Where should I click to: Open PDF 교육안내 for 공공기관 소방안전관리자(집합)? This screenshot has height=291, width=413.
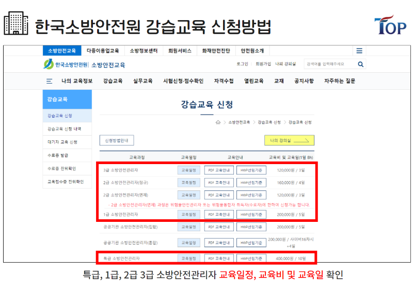[x=219, y=227]
